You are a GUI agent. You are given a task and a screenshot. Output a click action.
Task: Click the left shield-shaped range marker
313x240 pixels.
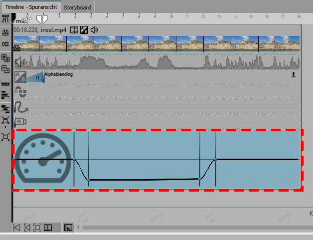click(x=39, y=19)
